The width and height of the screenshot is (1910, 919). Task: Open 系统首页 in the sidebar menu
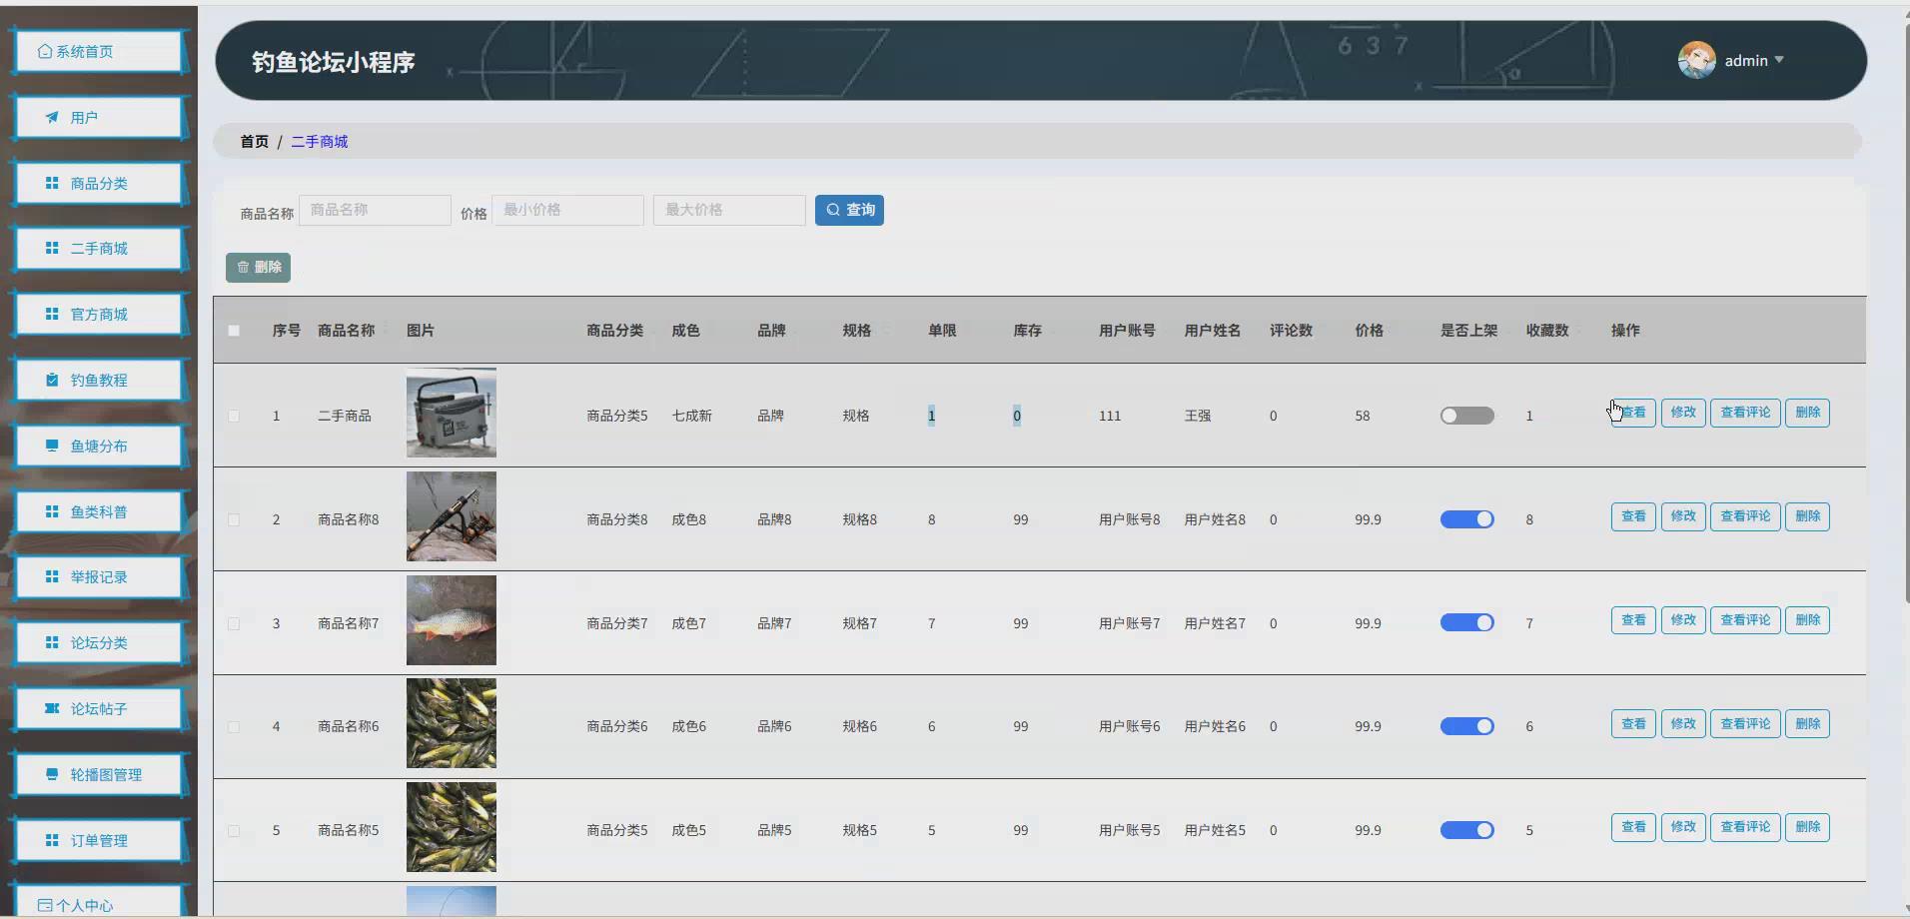[x=100, y=51]
